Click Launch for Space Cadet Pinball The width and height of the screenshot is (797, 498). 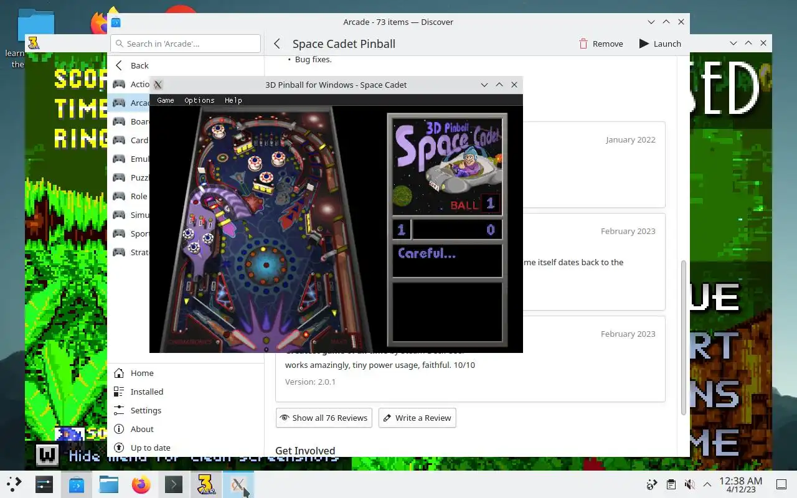[660, 44]
